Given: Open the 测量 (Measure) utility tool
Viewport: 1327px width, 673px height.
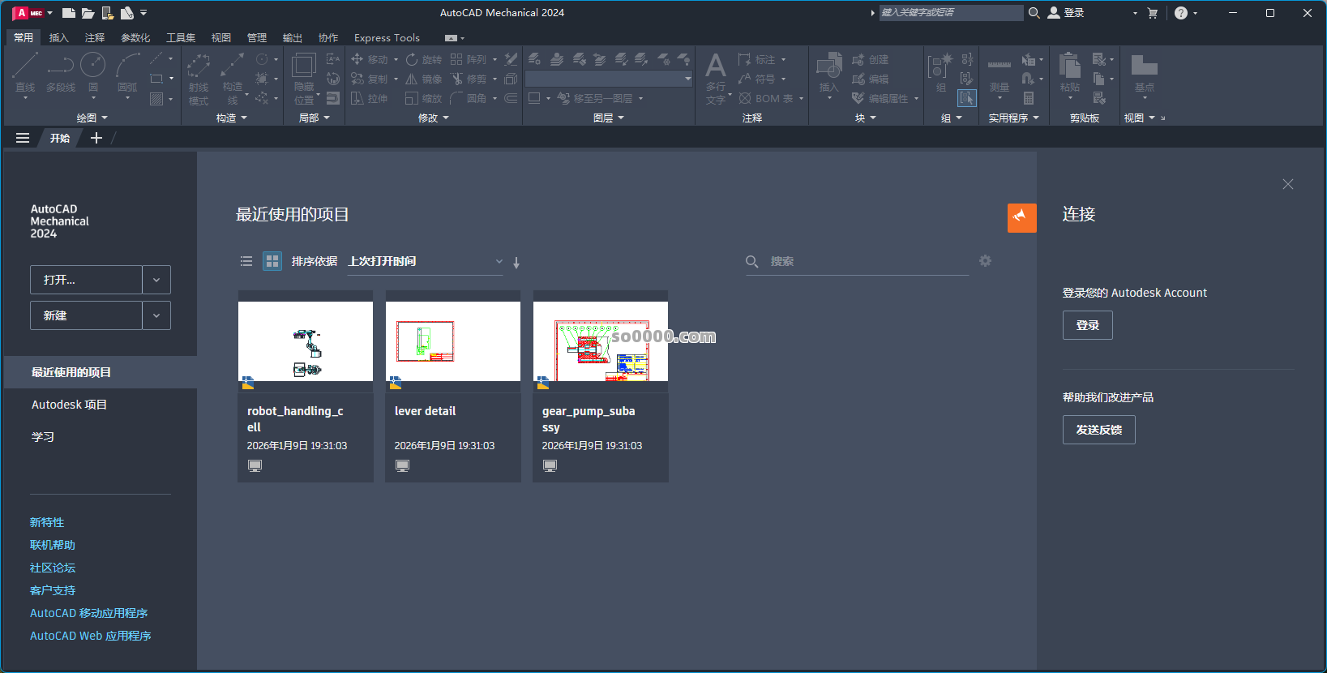Looking at the screenshot, I should (999, 71).
